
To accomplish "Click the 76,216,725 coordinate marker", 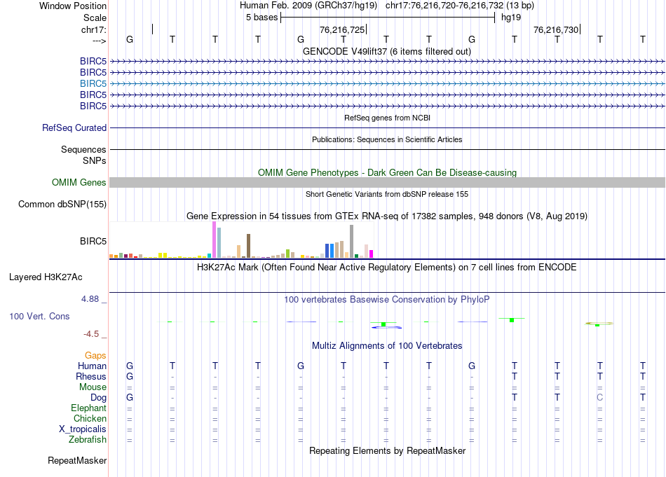I will pos(342,29).
